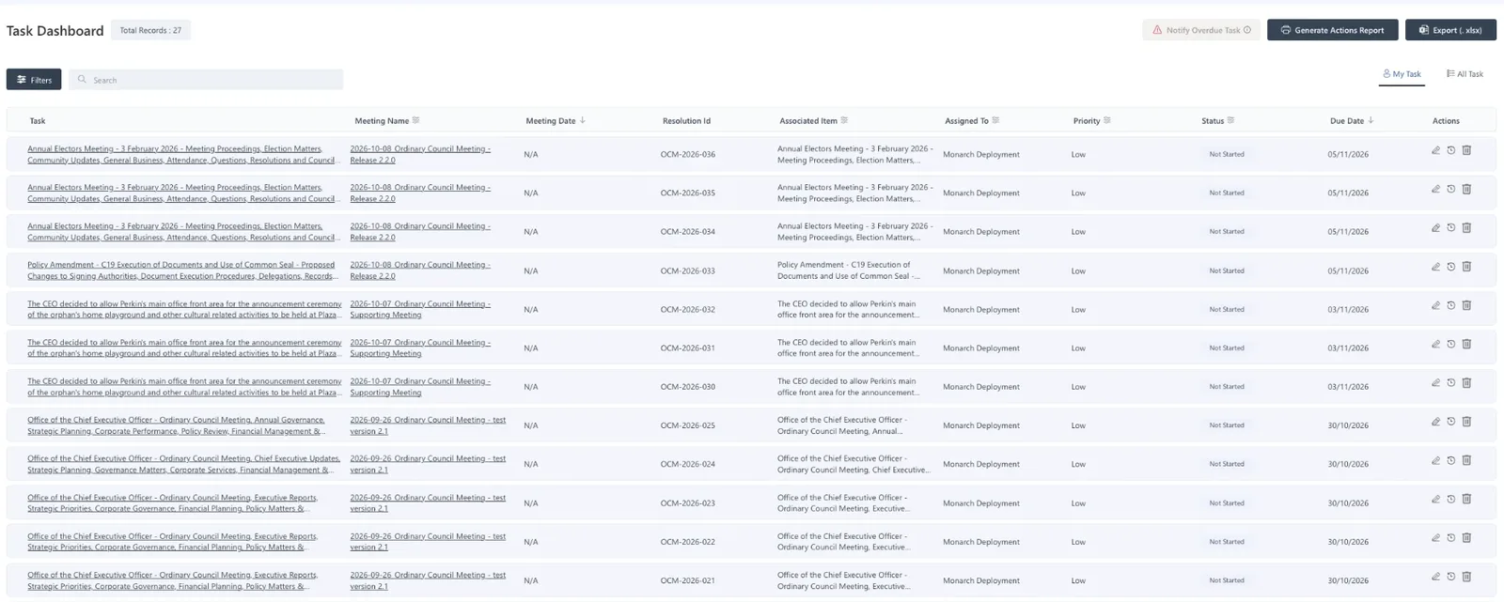Click the Task Dashboard heading
The width and height of the screenshot is (1504, 602).
coord(55,31)
